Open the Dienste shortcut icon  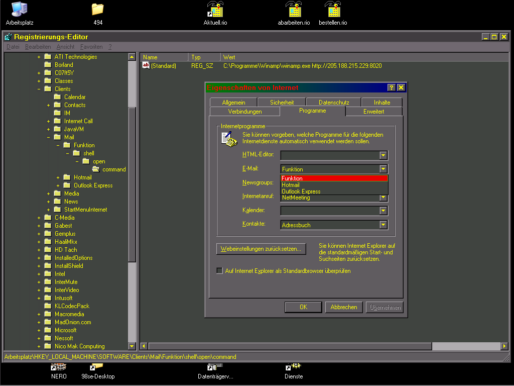tap(293, 367)
